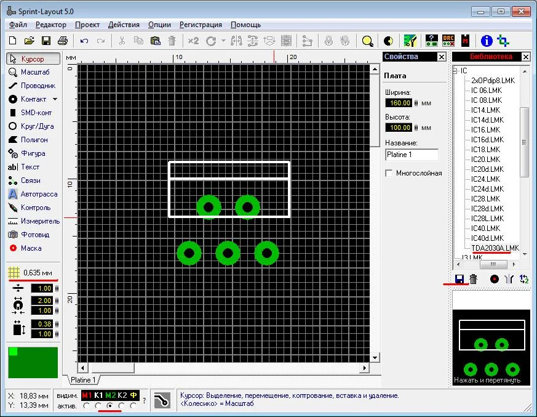Choose the Полигон tool

[x=33, y=140]
